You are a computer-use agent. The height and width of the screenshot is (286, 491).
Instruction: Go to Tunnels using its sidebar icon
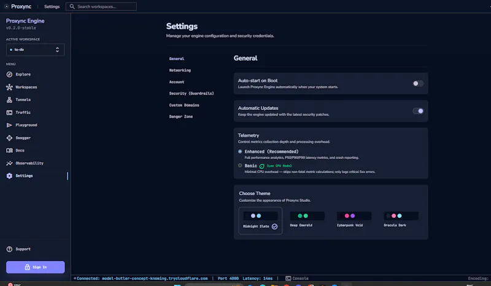[9, 99]
